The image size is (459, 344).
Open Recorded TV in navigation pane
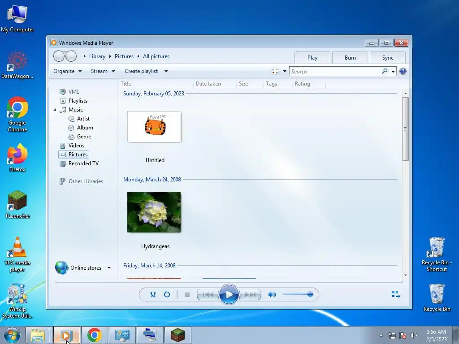pyautogui.click(x=79, y=163)
